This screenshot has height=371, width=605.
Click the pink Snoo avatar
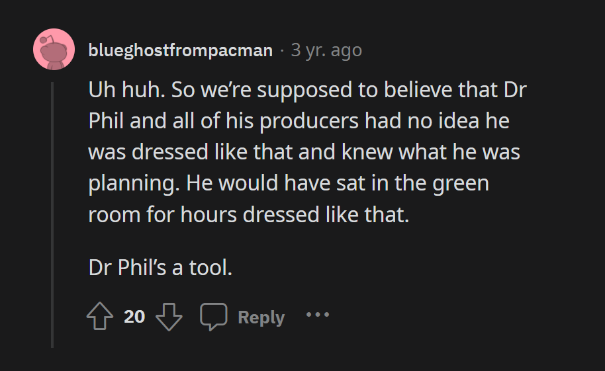[x=54, y=50]
